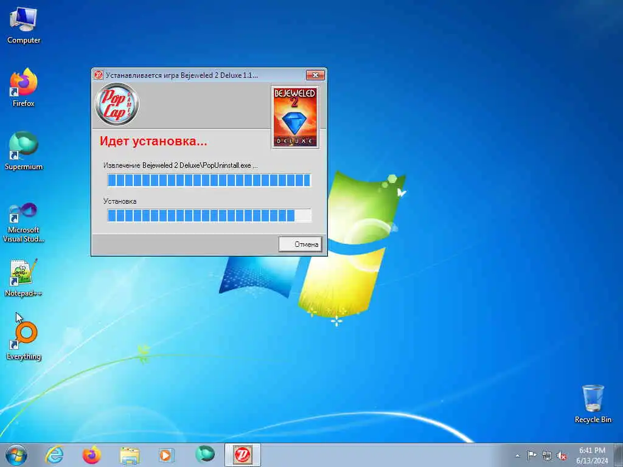Screen dimensions: 623x467
Task: Click the PopCap Games logo
Action: 117,105
